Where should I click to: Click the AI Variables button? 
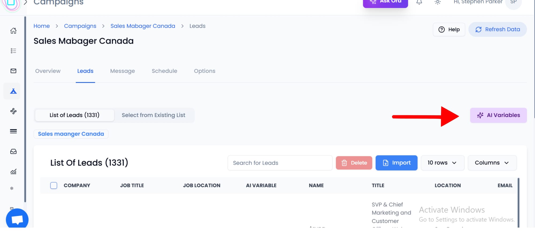click(498, 115)
